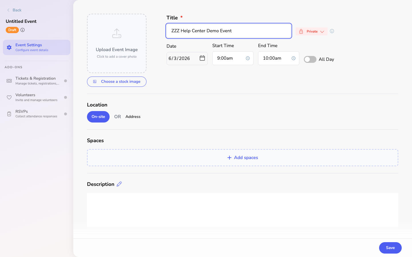The width and height of the screenshot is (412, 257).
Task: Click the Volunteers heart icon
Action: [9, 97]
